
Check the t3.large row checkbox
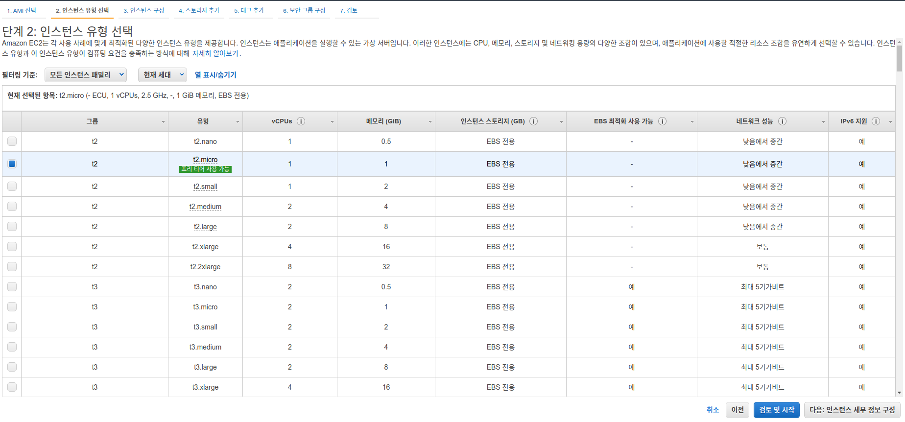12,367
